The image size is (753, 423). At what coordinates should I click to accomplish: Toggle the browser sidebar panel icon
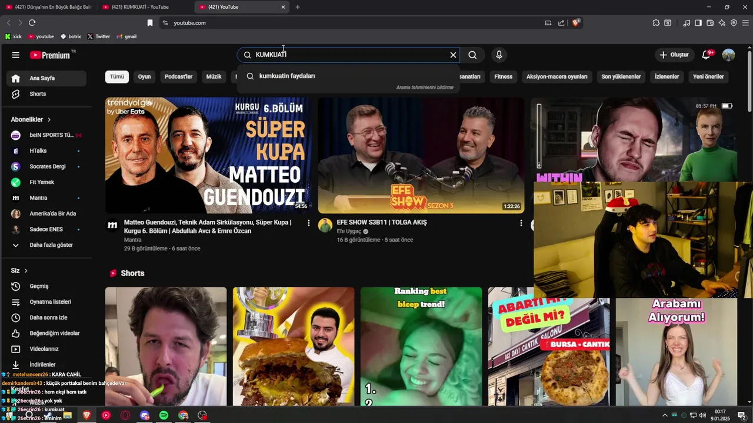[698, 23]
